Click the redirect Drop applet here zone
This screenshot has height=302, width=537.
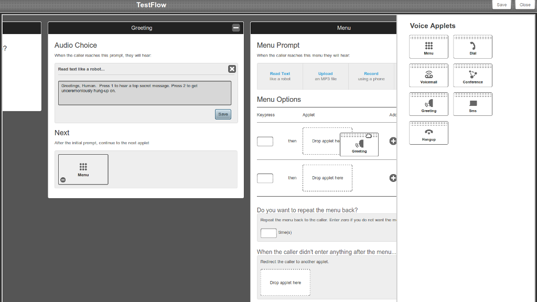point(285,282)
